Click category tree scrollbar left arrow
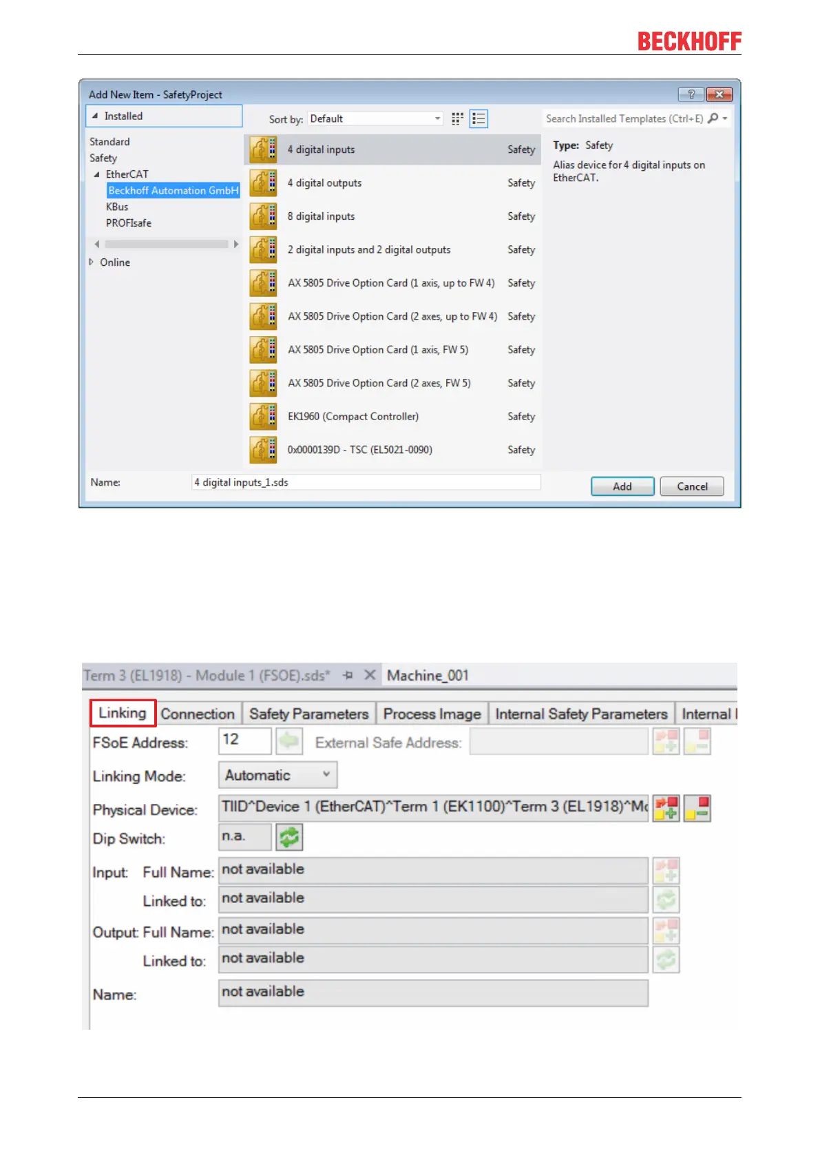The image size is (820, 1160). (97, 244)
